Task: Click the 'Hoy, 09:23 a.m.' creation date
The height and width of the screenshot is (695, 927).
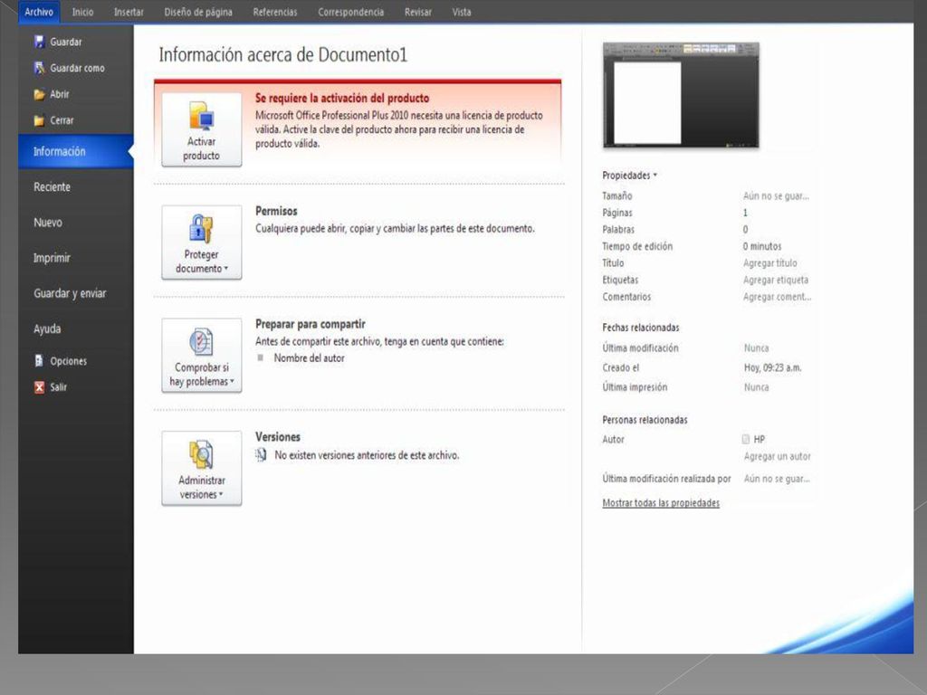Action: 773,367
